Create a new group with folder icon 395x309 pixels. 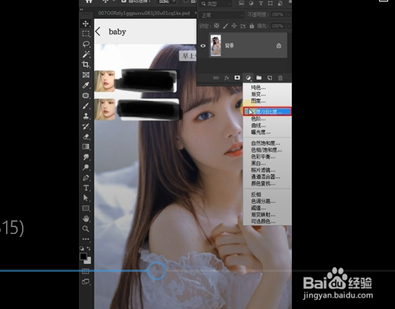(x=259, y=78)
